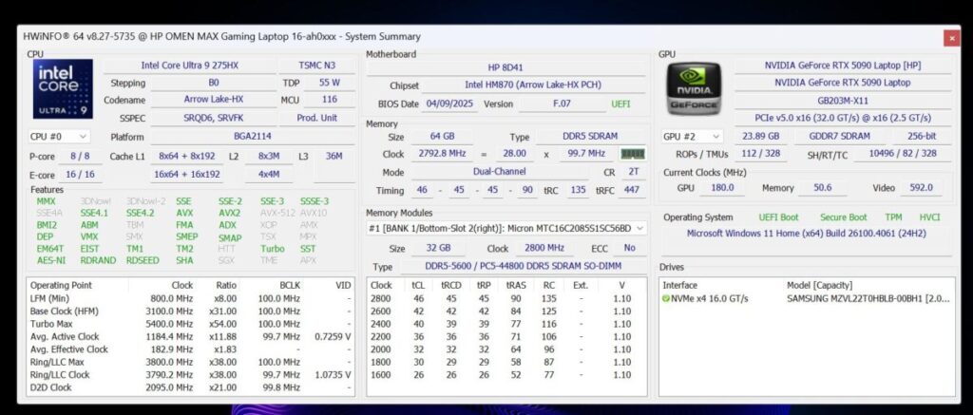Click the Secure Boot label
Viewport: 973px width, 415px height.
[844, 217]
